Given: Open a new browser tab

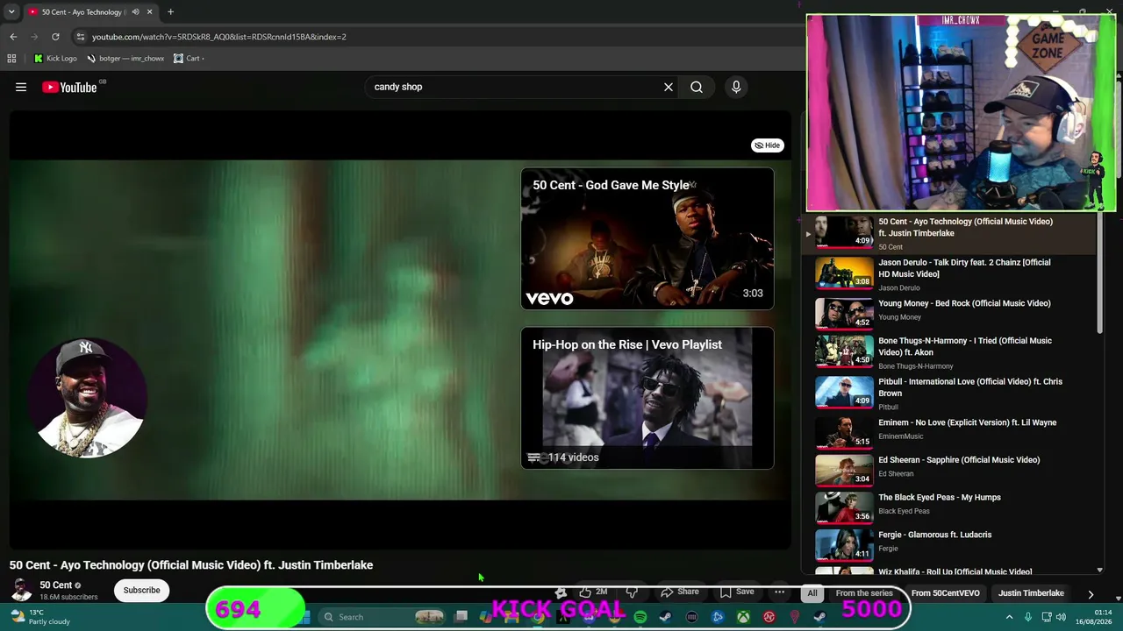Looking at the screenshot, I should click(170, 12).
